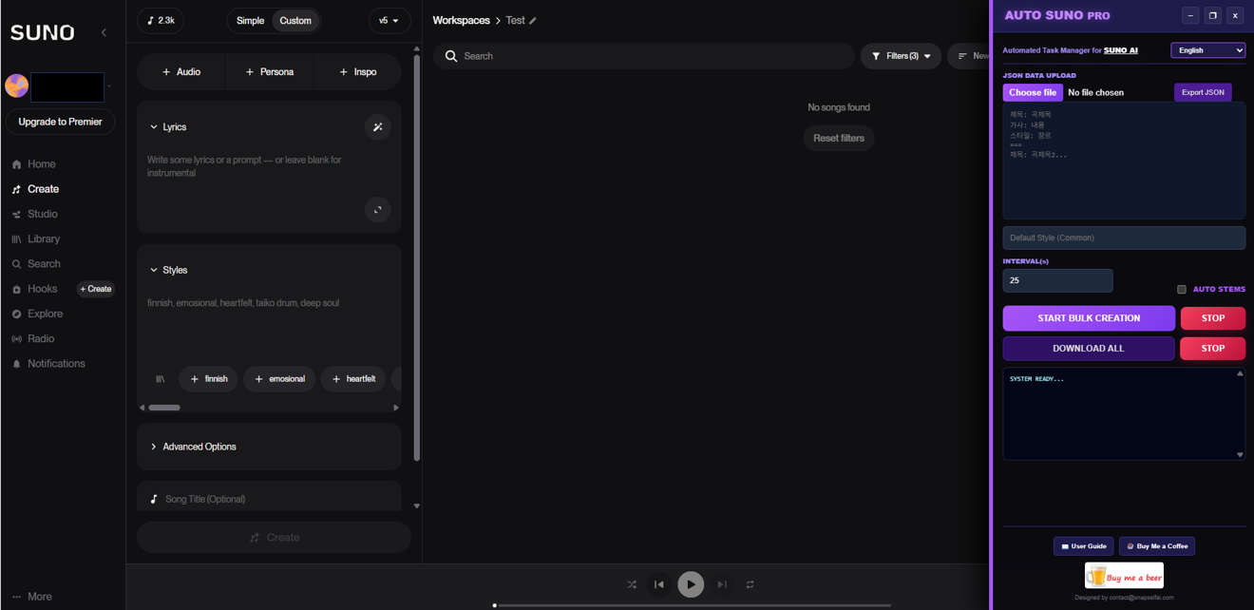
Task: Click the playback progress bar
Action: coord(693,605)
